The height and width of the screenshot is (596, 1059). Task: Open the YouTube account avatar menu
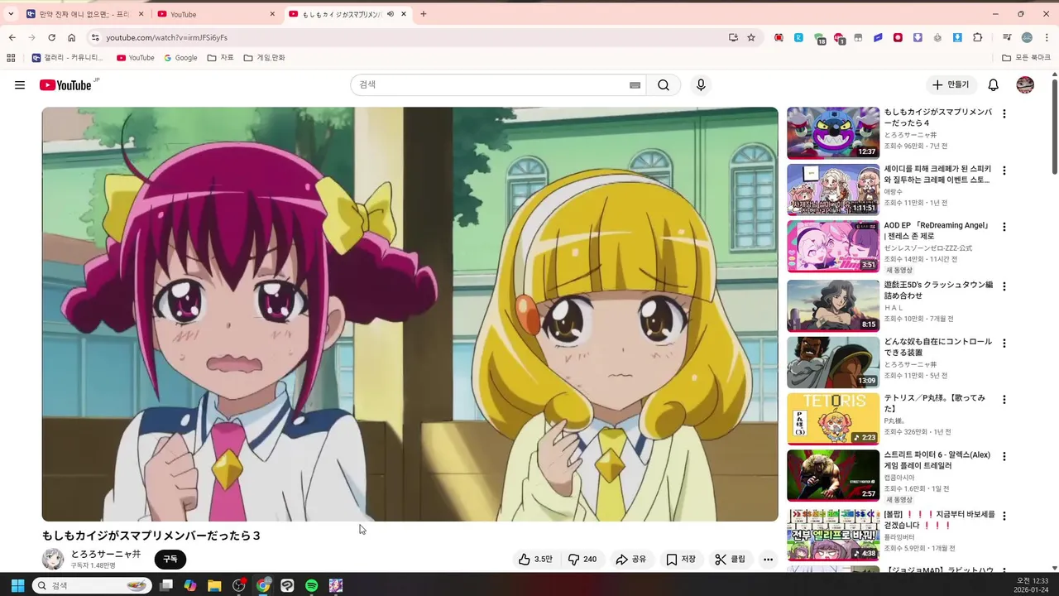[x=1025, y=85]
